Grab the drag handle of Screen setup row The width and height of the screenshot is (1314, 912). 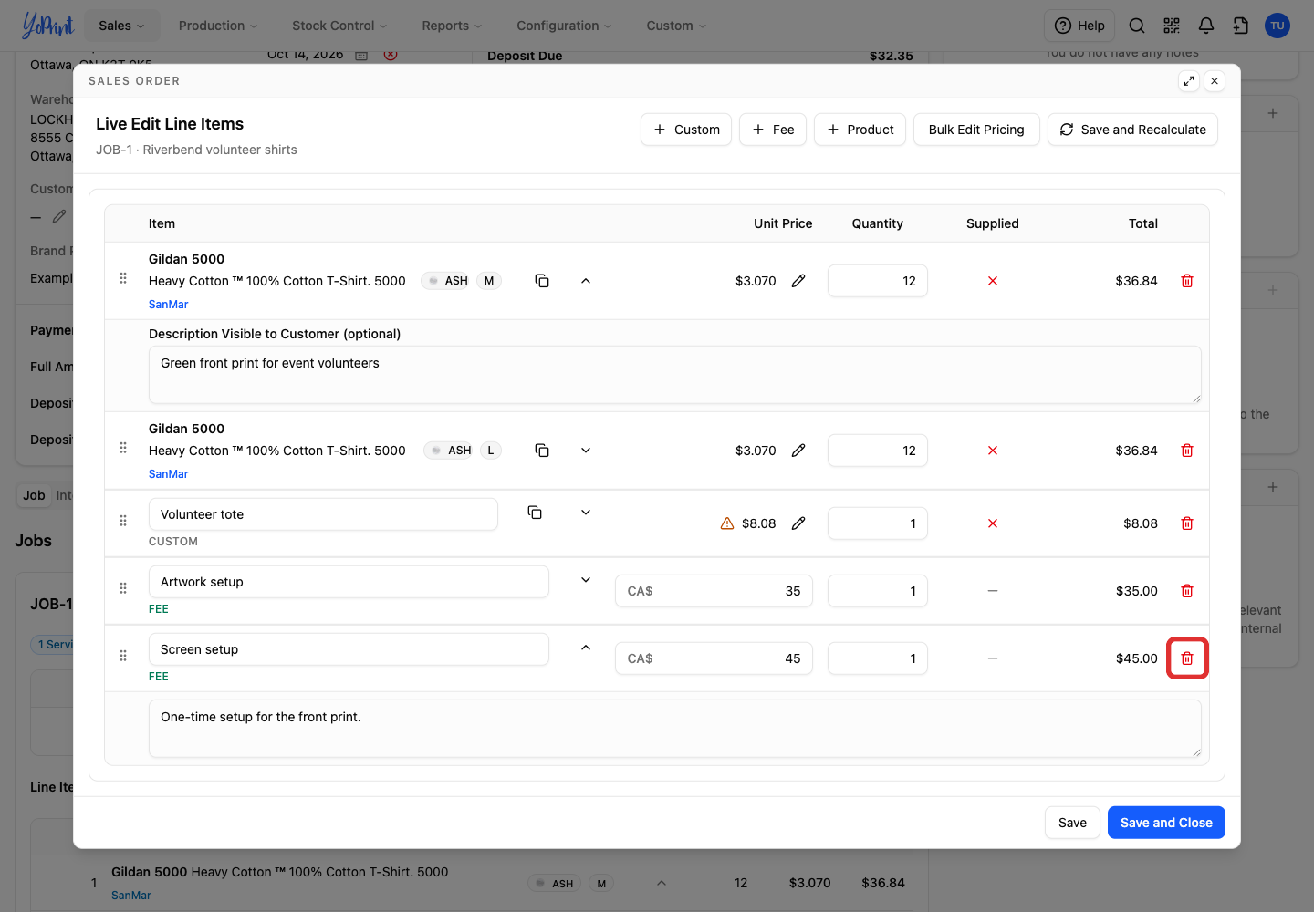point(123,656)
